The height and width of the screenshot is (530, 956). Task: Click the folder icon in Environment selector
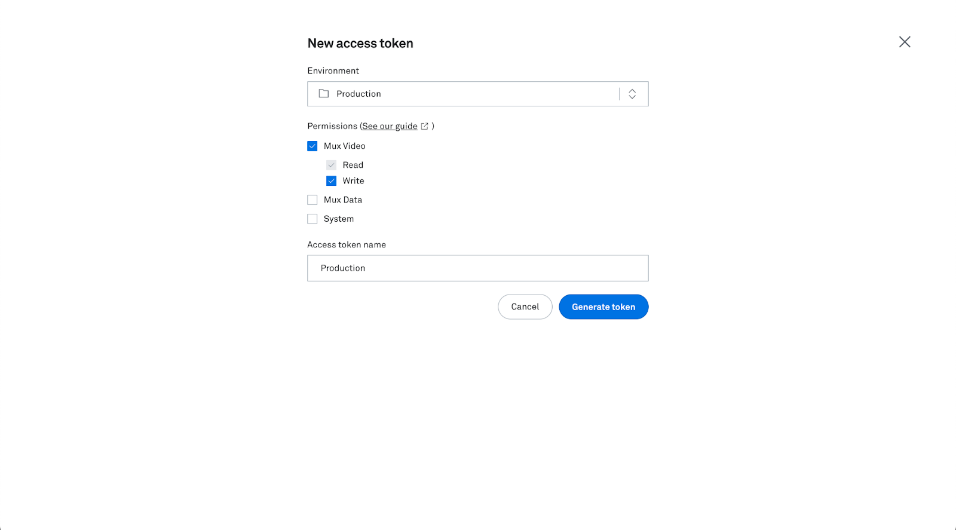[323, 94]
